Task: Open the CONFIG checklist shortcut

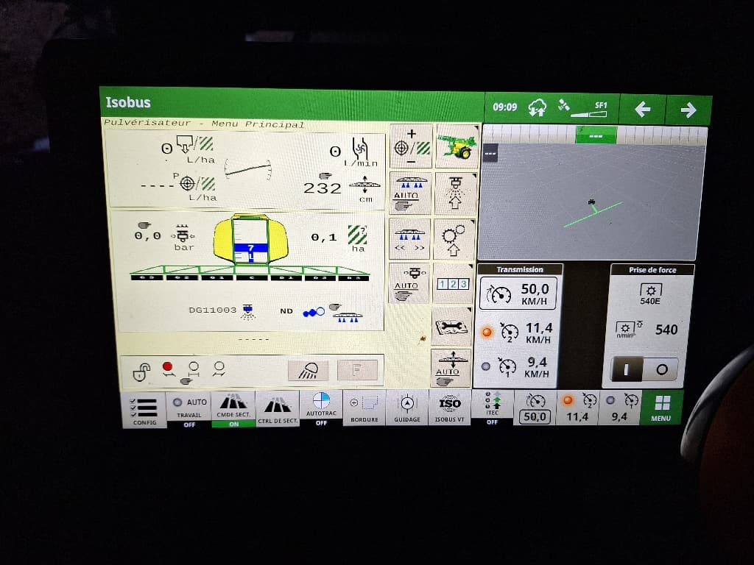Action: [x=144, y=410]
